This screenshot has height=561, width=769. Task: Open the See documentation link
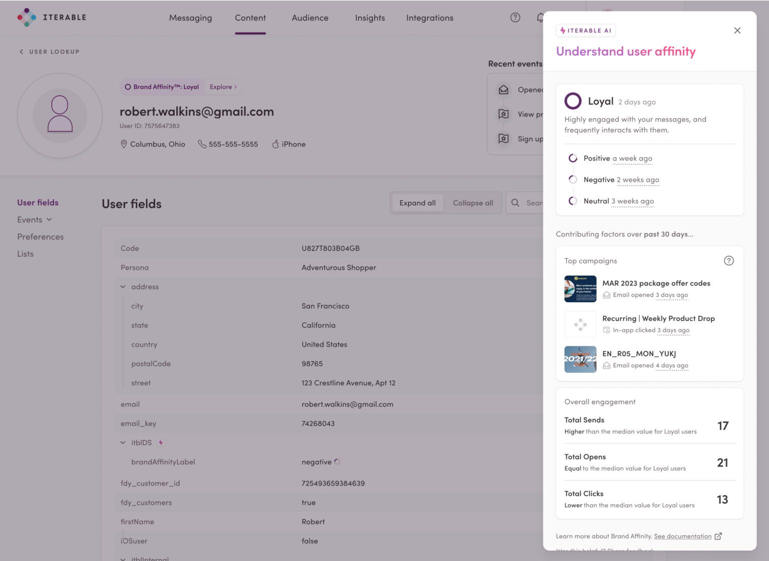tap(682, 536)
